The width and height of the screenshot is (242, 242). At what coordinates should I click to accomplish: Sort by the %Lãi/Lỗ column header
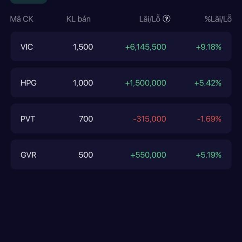pyautogui.click(x=218, y=19)
